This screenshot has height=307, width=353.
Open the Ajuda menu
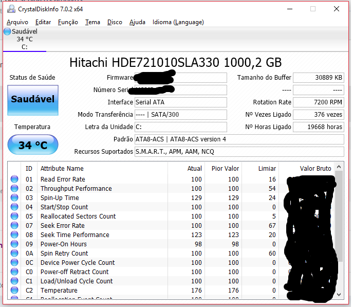(137, 22)
